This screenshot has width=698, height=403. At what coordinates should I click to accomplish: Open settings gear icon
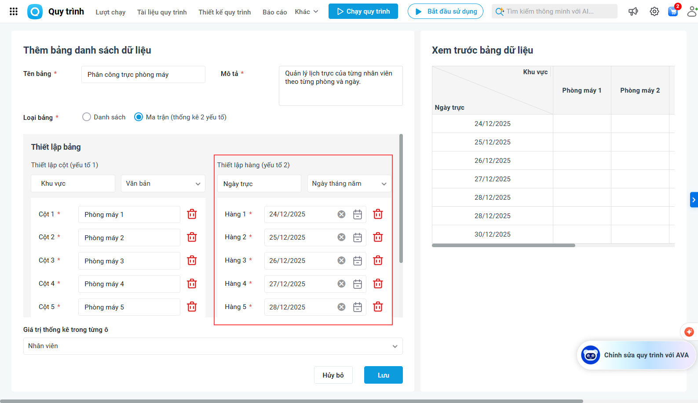point(654,11)
